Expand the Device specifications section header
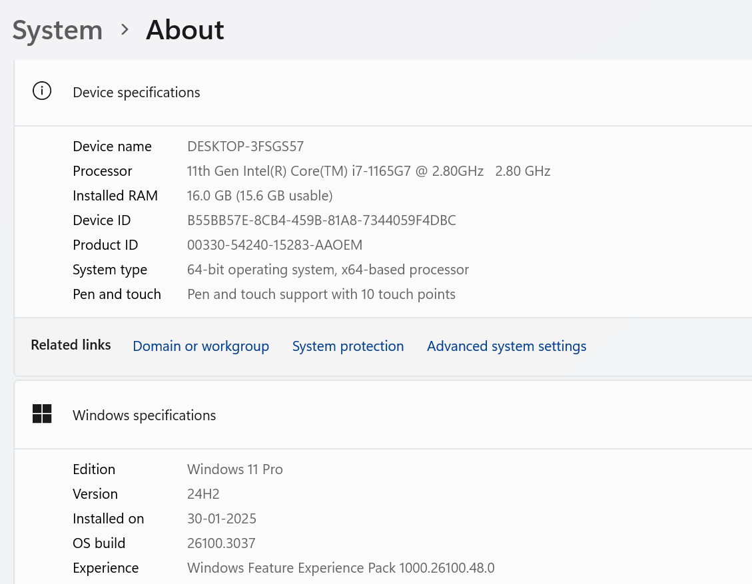The width and height of the screenshot is (752, 584). [x=383, y=93]
